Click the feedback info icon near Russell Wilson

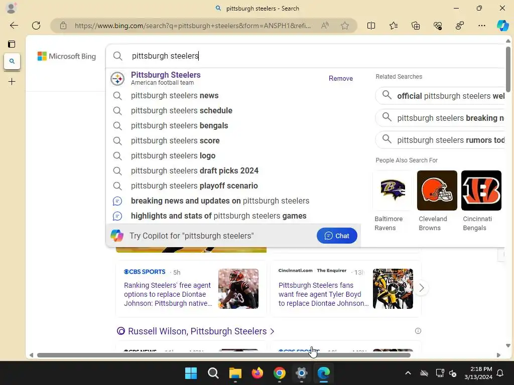[418, 331]
